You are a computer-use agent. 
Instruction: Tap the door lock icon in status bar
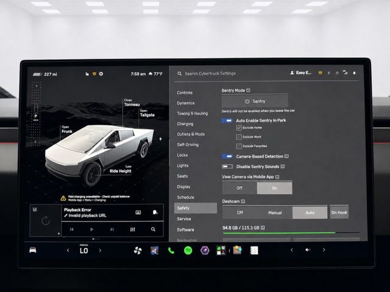pos(87,74)
